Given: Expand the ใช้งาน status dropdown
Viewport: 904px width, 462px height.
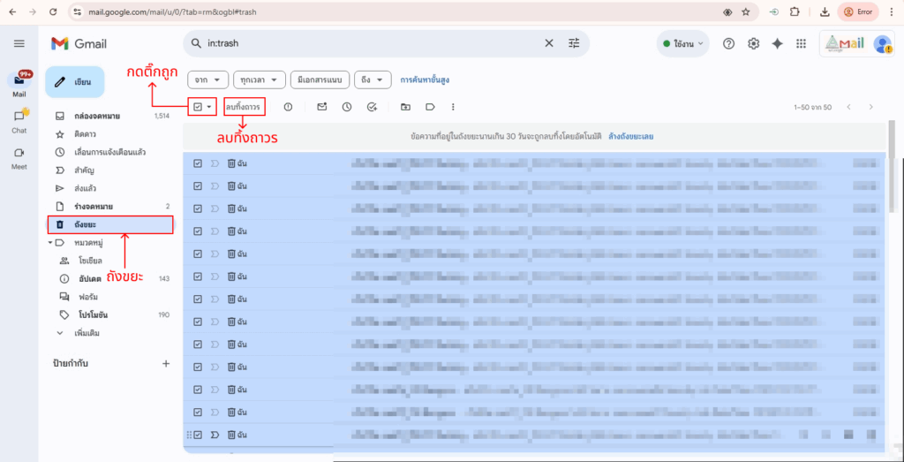Looking at the screenshot, I should tap(683, 43).
